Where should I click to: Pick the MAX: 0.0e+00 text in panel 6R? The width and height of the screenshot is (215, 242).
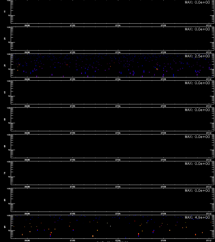(x=197, y=137)
